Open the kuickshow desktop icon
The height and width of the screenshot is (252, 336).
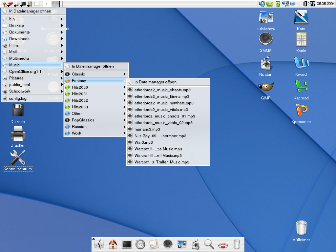click(x=266, y=21)
